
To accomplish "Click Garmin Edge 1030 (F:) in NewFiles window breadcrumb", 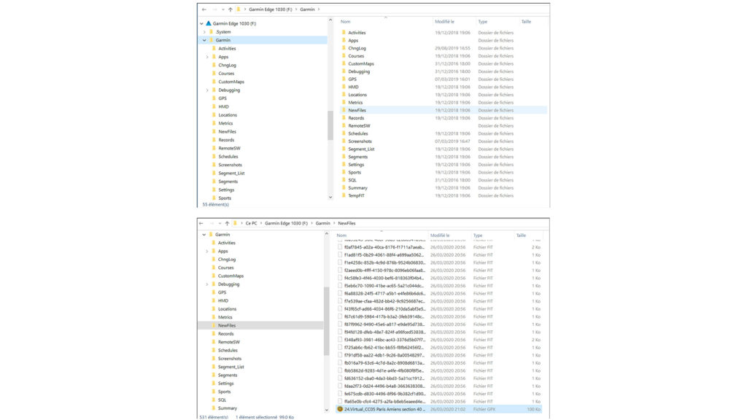I will pos(286,223).
